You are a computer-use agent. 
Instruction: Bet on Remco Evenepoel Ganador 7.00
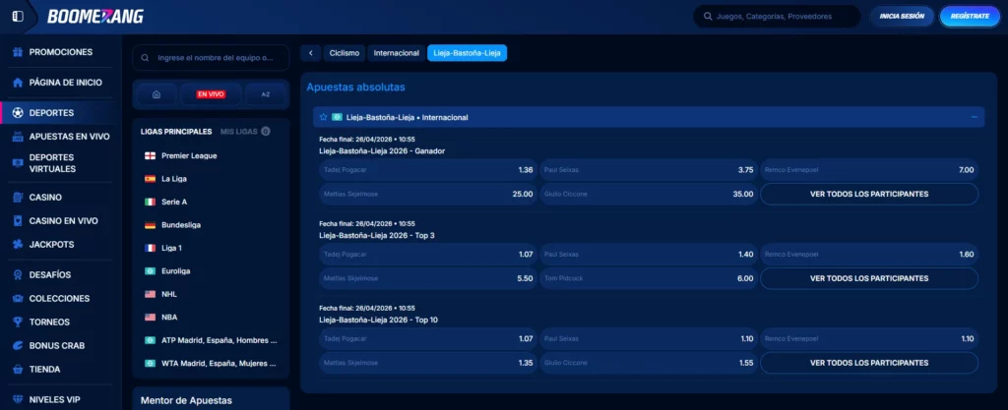click(x=869, y=170)
